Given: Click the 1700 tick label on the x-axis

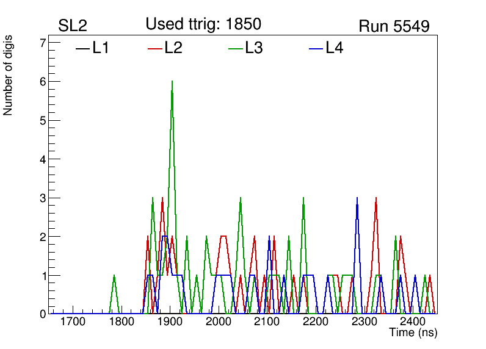Looking at the screenshot, I should coord(73,322).
